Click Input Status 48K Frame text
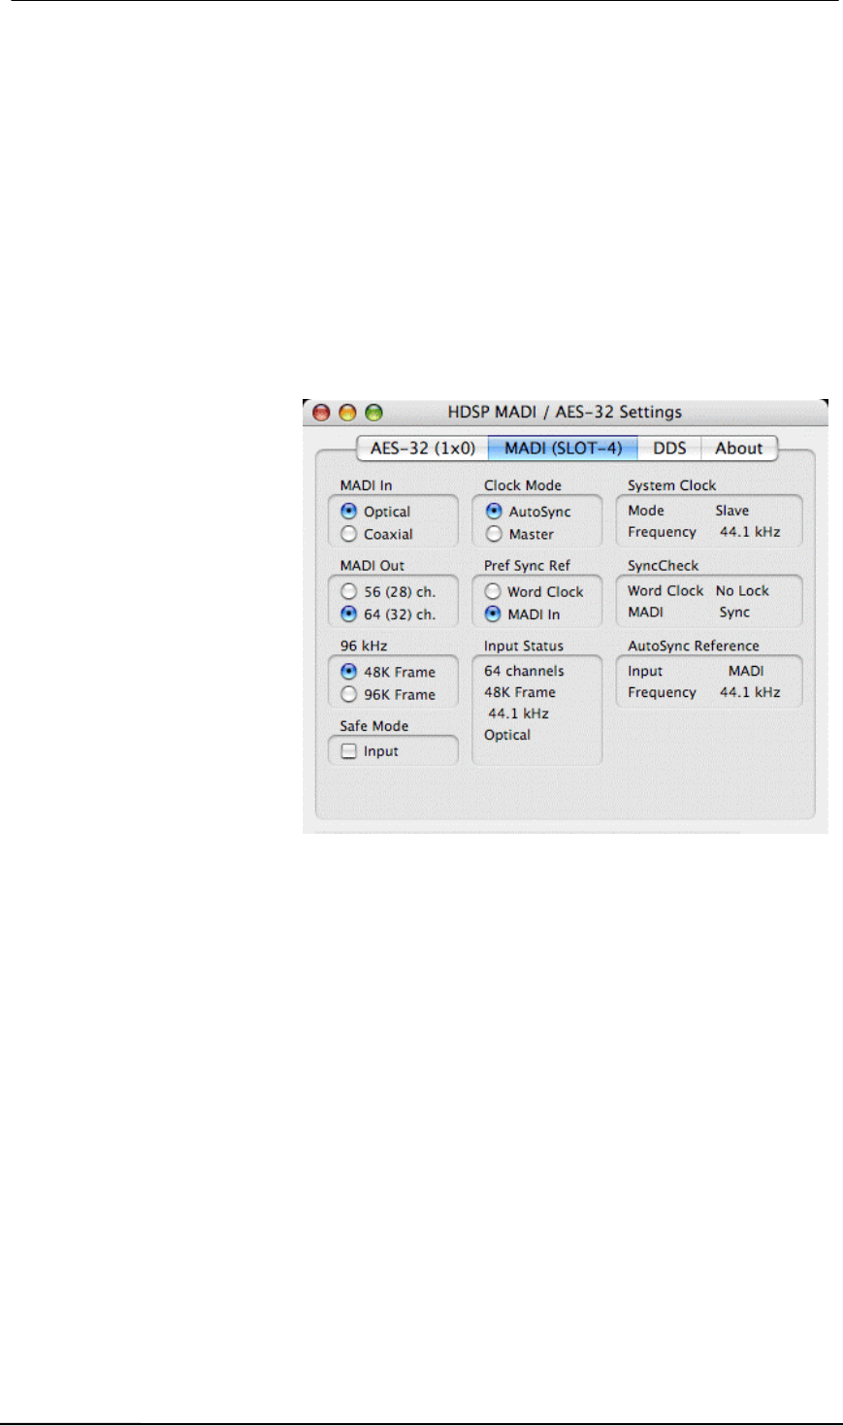Viewport: 843px width, 1426px height. click(x=520, y=692)
